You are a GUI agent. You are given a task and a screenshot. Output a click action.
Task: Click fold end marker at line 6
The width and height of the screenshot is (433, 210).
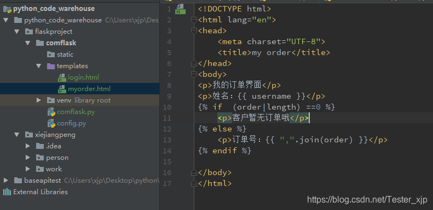coord(194,63)
